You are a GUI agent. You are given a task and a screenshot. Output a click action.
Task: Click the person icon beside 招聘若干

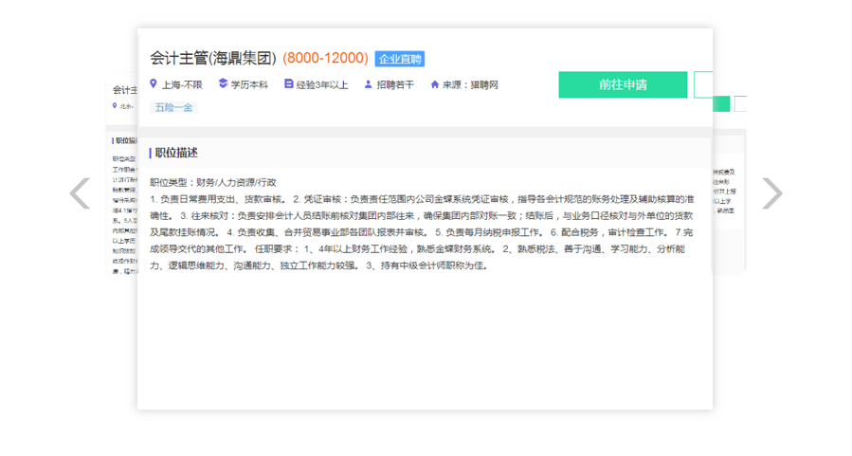(x=368, y=84)
